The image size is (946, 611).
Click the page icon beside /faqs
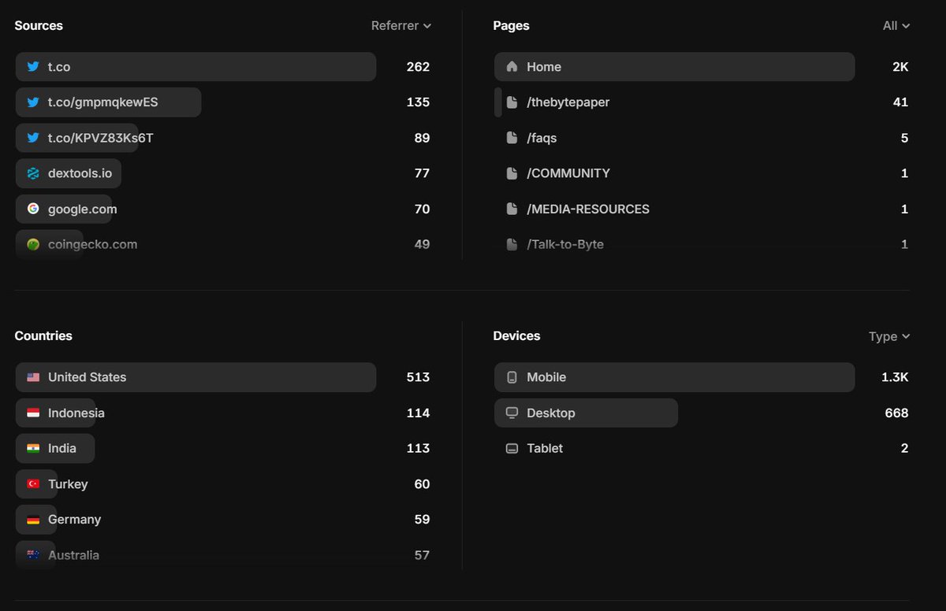click(x=512, y=138)
